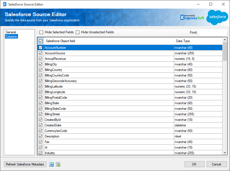Toggle the select-all checkbox in header

(x=41, y=41)
